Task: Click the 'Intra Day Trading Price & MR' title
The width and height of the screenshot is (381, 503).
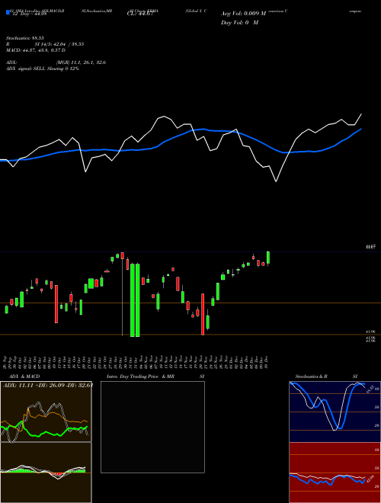Action: (x=140, y=376)
